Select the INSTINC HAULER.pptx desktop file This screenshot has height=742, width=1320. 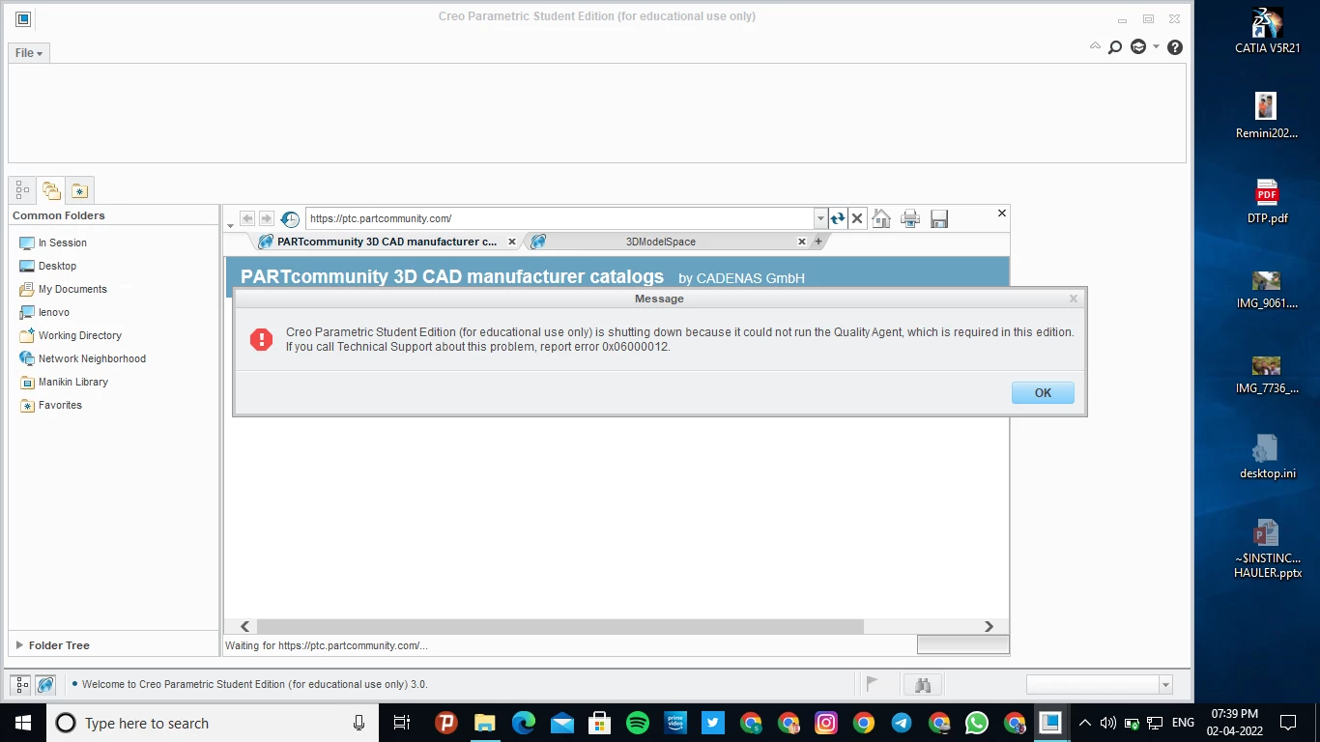(1267, 548)
